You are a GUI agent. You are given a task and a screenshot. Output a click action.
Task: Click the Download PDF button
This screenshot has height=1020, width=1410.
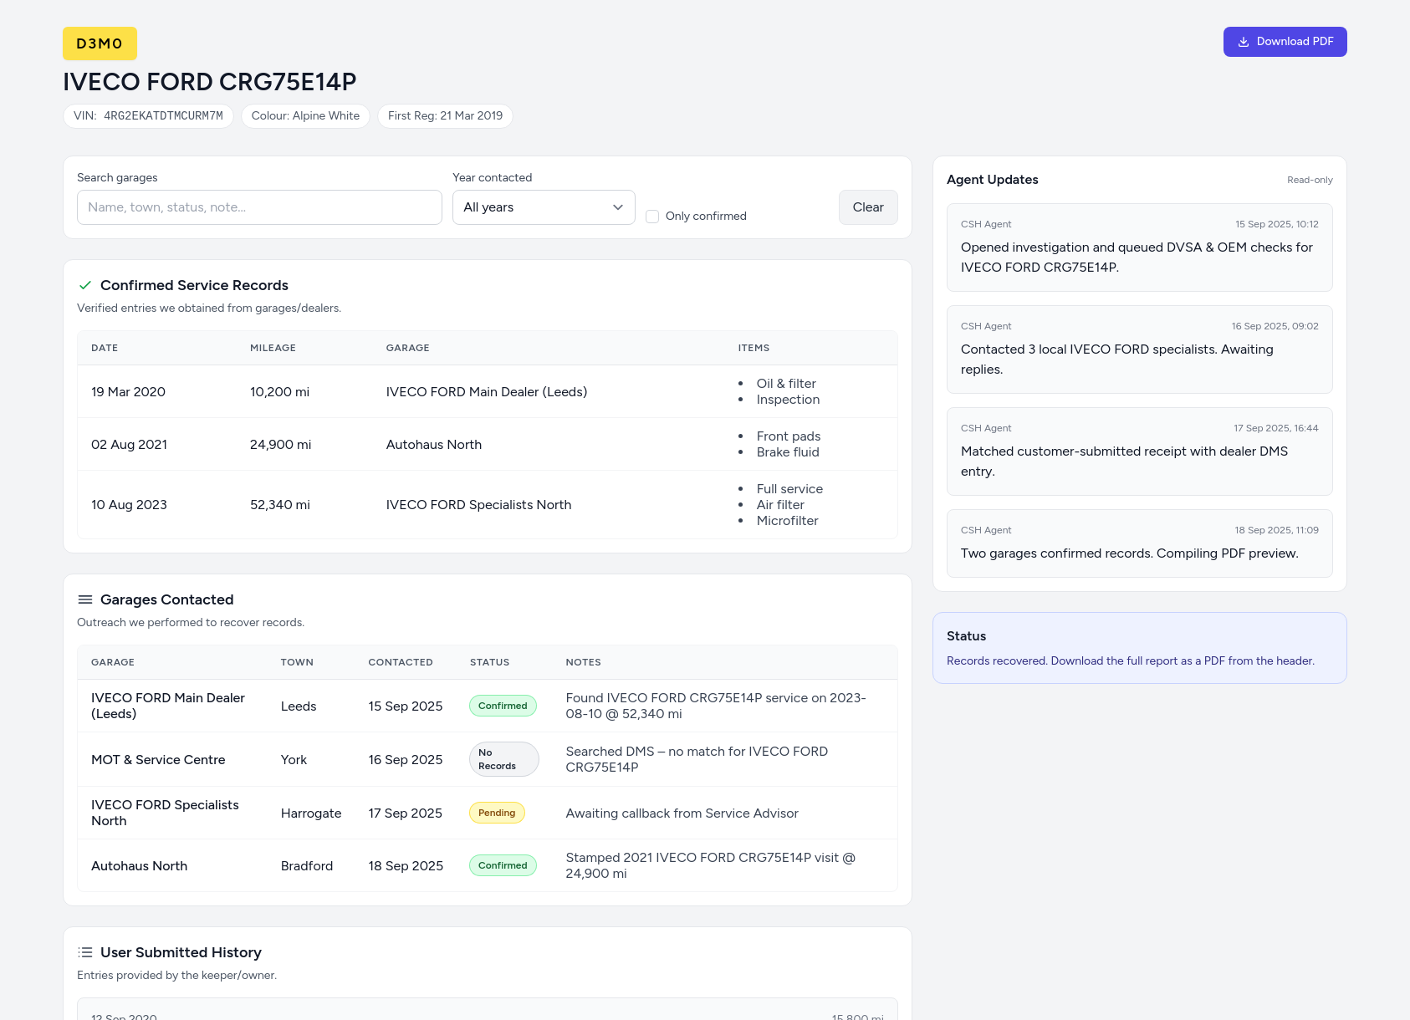click(1285, 42)
